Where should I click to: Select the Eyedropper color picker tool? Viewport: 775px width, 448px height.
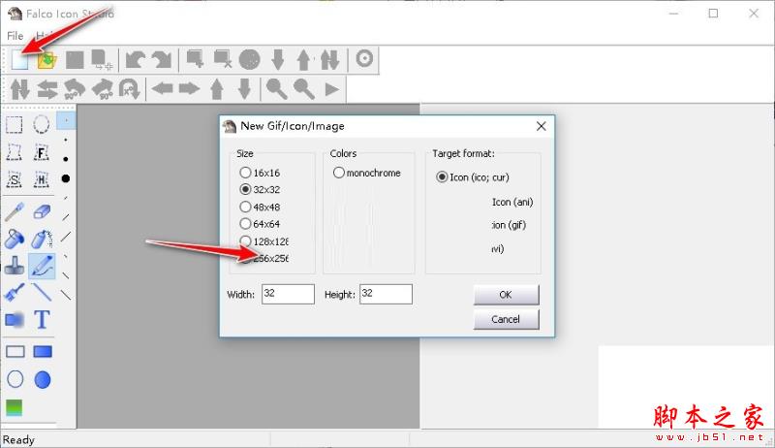[15, 211]
